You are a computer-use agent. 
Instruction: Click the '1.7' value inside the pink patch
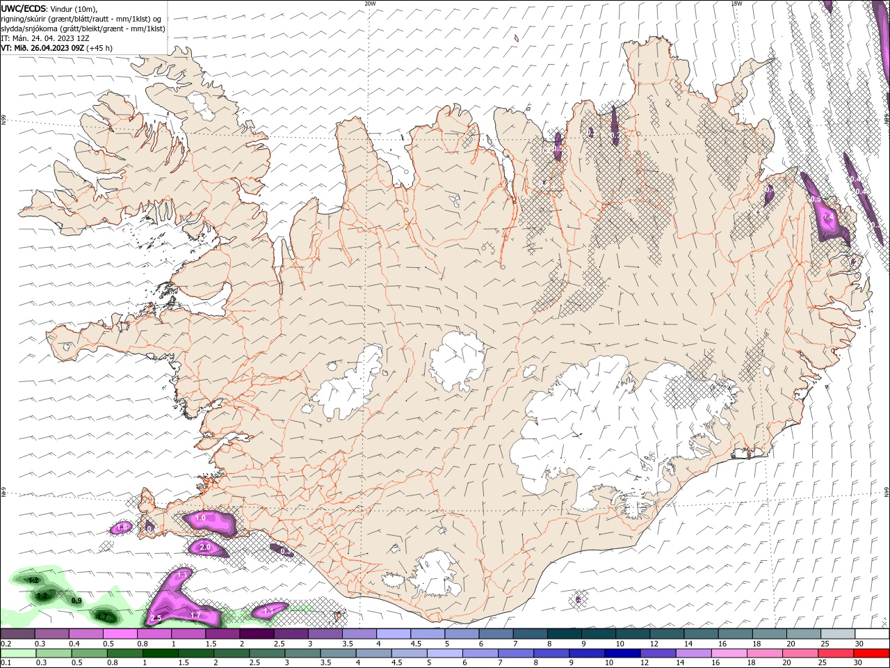(195, 616)
